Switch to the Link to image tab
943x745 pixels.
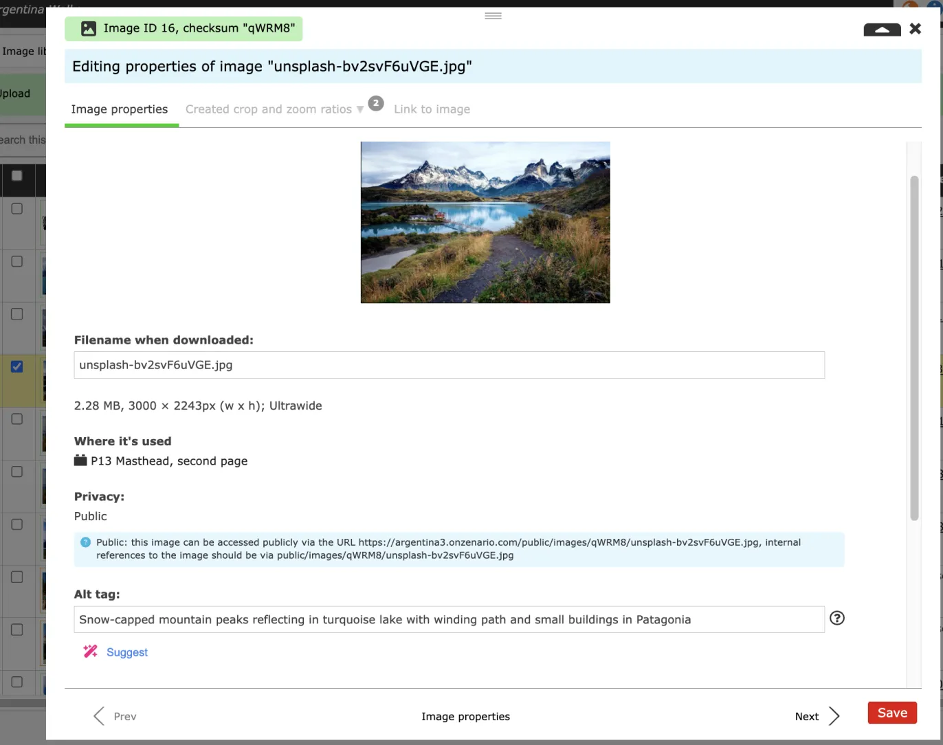click(432, 109)
